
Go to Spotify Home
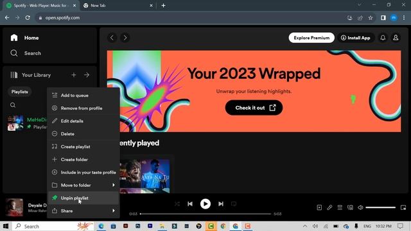24,38
